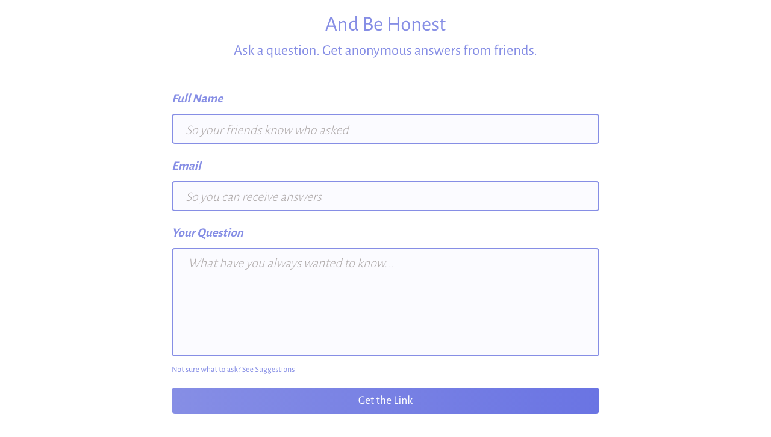The width and height of the screenshot is (771, 437).
Task: Focus the 'What have you always wanted to know' box
Action: 385,301
